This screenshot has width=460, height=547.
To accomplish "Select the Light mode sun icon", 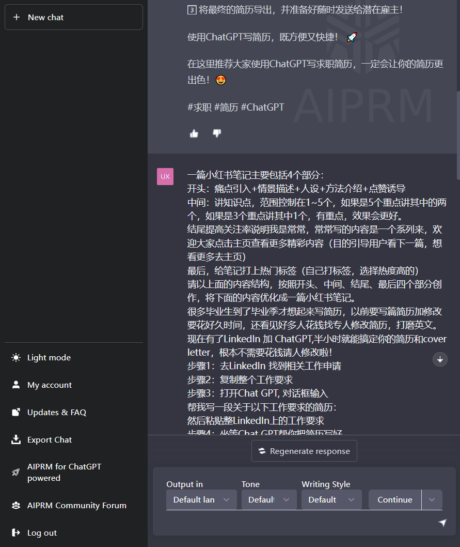I will click(15, 357).
